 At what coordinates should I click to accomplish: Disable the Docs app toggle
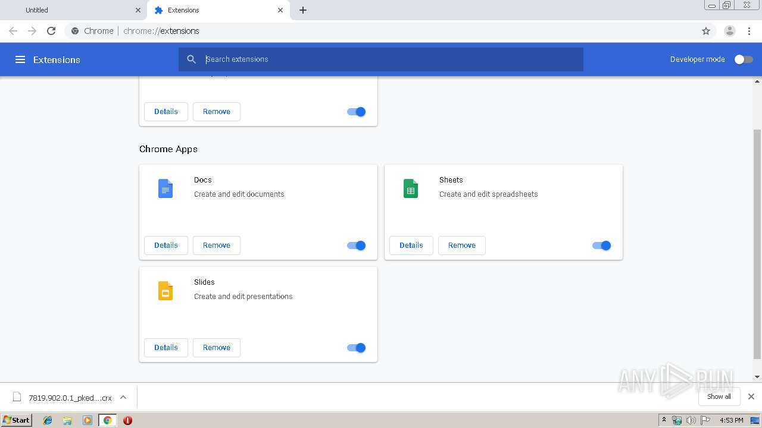(357, 246)
